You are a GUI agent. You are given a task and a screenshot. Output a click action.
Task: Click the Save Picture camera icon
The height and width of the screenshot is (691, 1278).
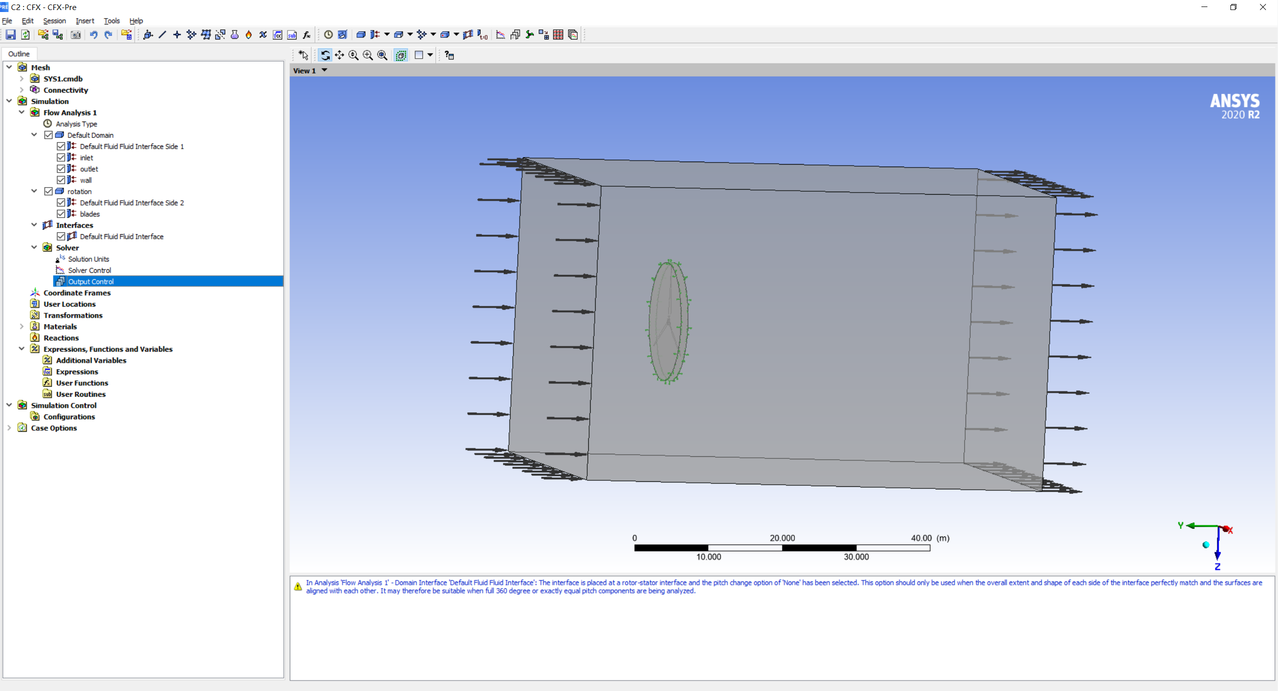[76, 35]
